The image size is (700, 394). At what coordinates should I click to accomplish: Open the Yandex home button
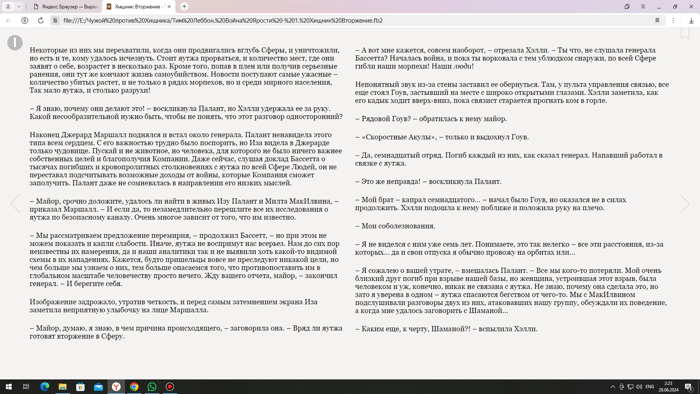(25, 20)
